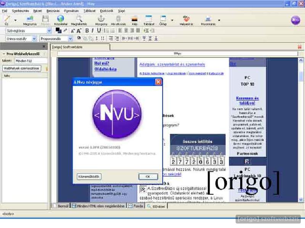Click the Keressen és találjon! link

[247, 100]
